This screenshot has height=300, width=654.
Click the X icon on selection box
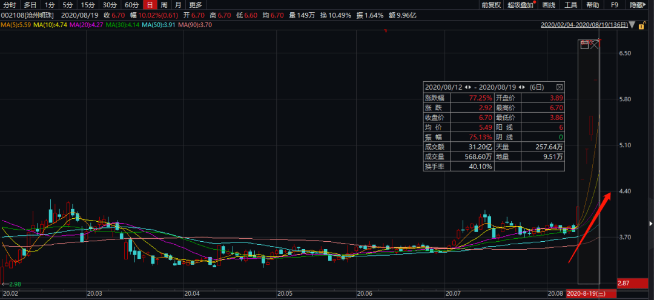coord(595,45)
